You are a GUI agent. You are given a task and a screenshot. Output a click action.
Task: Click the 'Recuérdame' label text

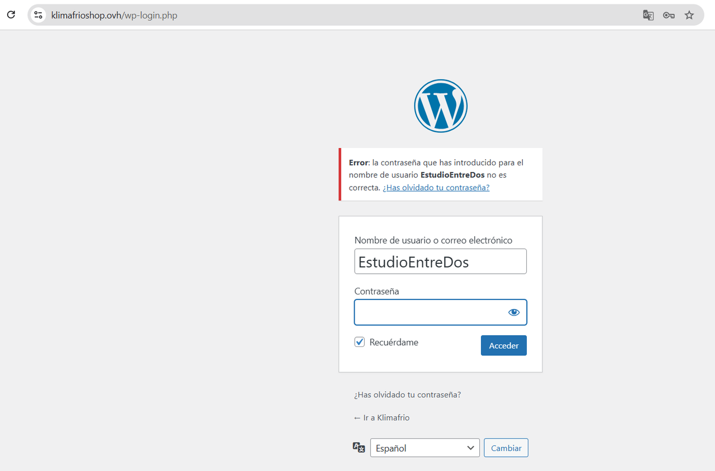pyautogui.click(x=394, y=342)
